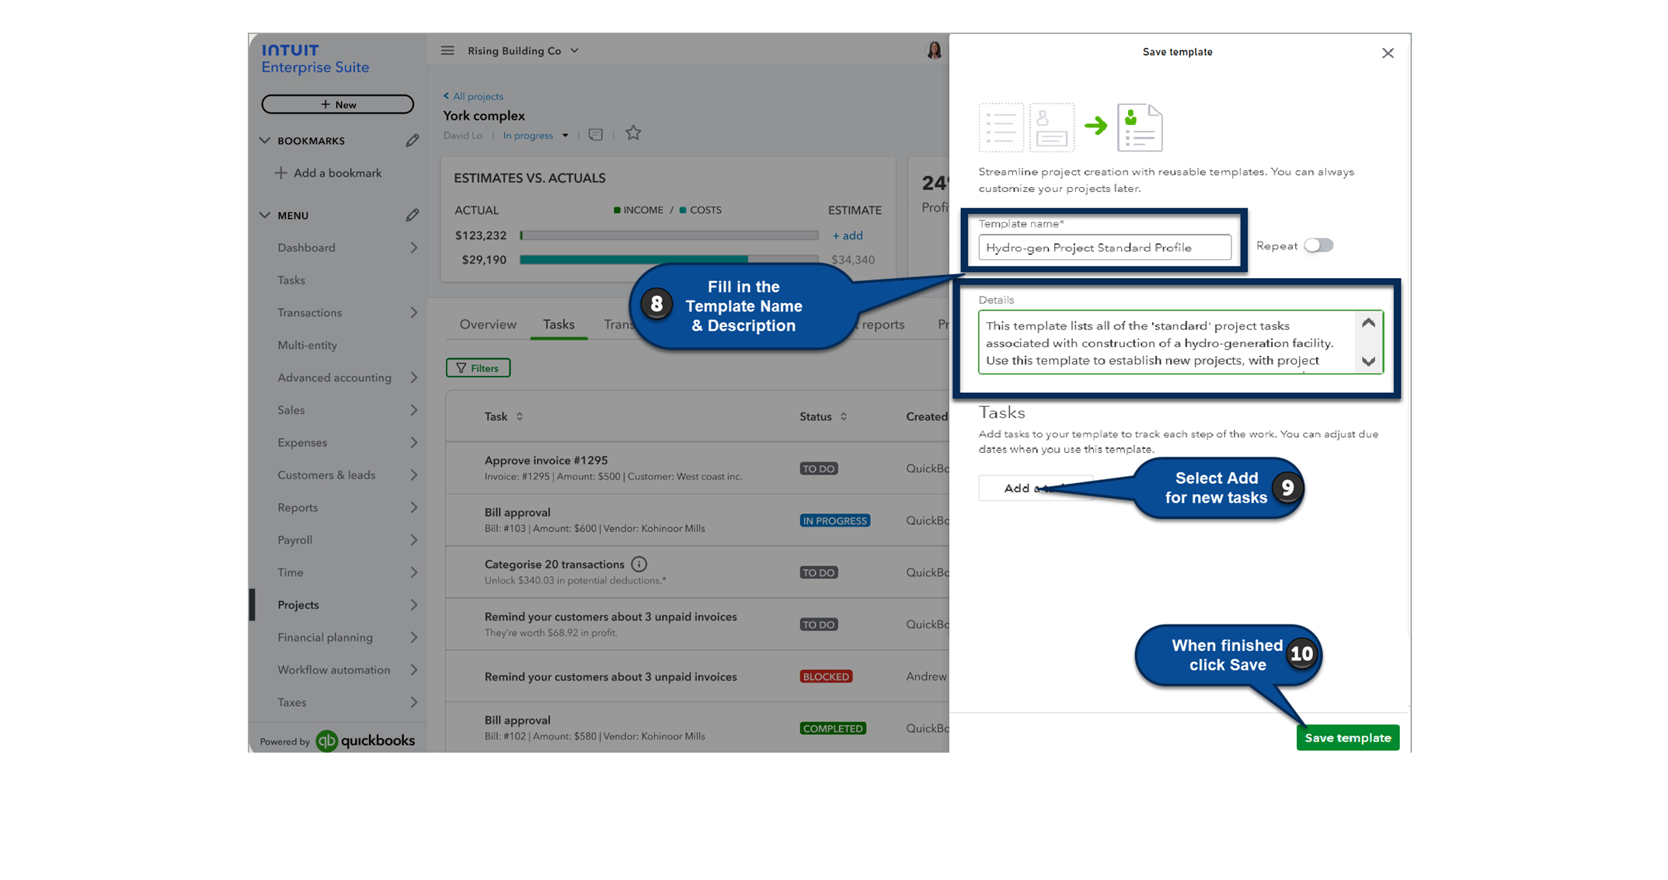Click the QuickBooks logo at the bottom
The height and width of the screenshot is (880, 1668).
(329, 740)
